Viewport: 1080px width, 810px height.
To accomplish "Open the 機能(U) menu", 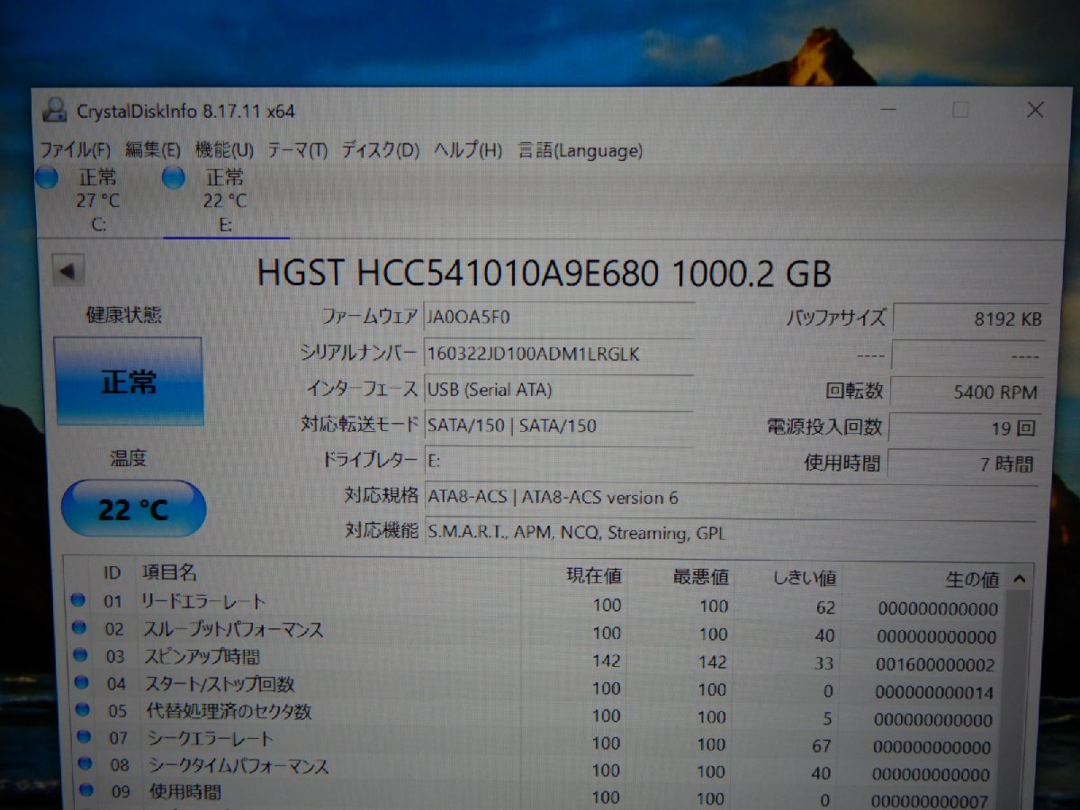I will [x=224, y=150].
